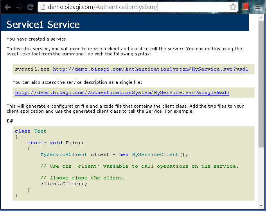Open the red extension icon
Viewport: 266px width, 211px height.
point(246,7)
